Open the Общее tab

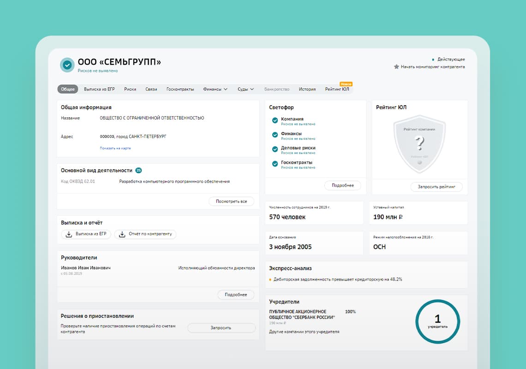[68, 89]
